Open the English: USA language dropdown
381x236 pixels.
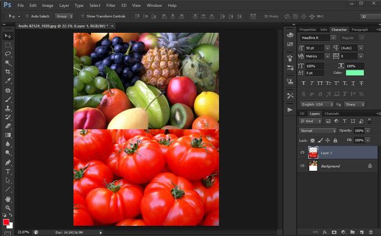click(317, 104)
